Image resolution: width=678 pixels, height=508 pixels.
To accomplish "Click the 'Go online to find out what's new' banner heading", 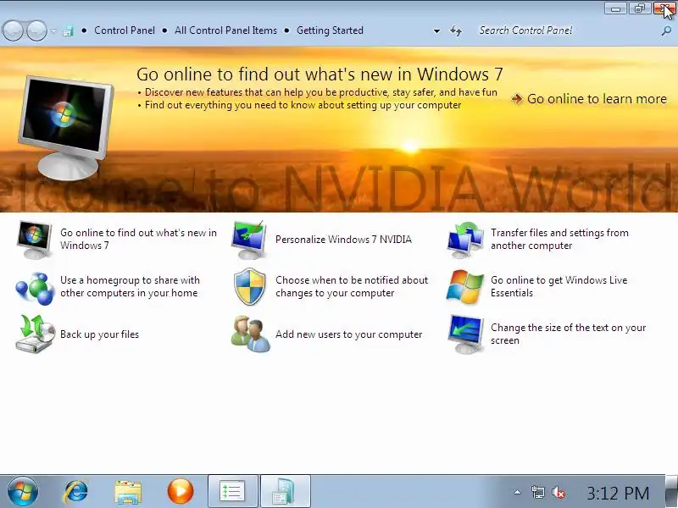I will pyautogui.click(x=320, y=75).
